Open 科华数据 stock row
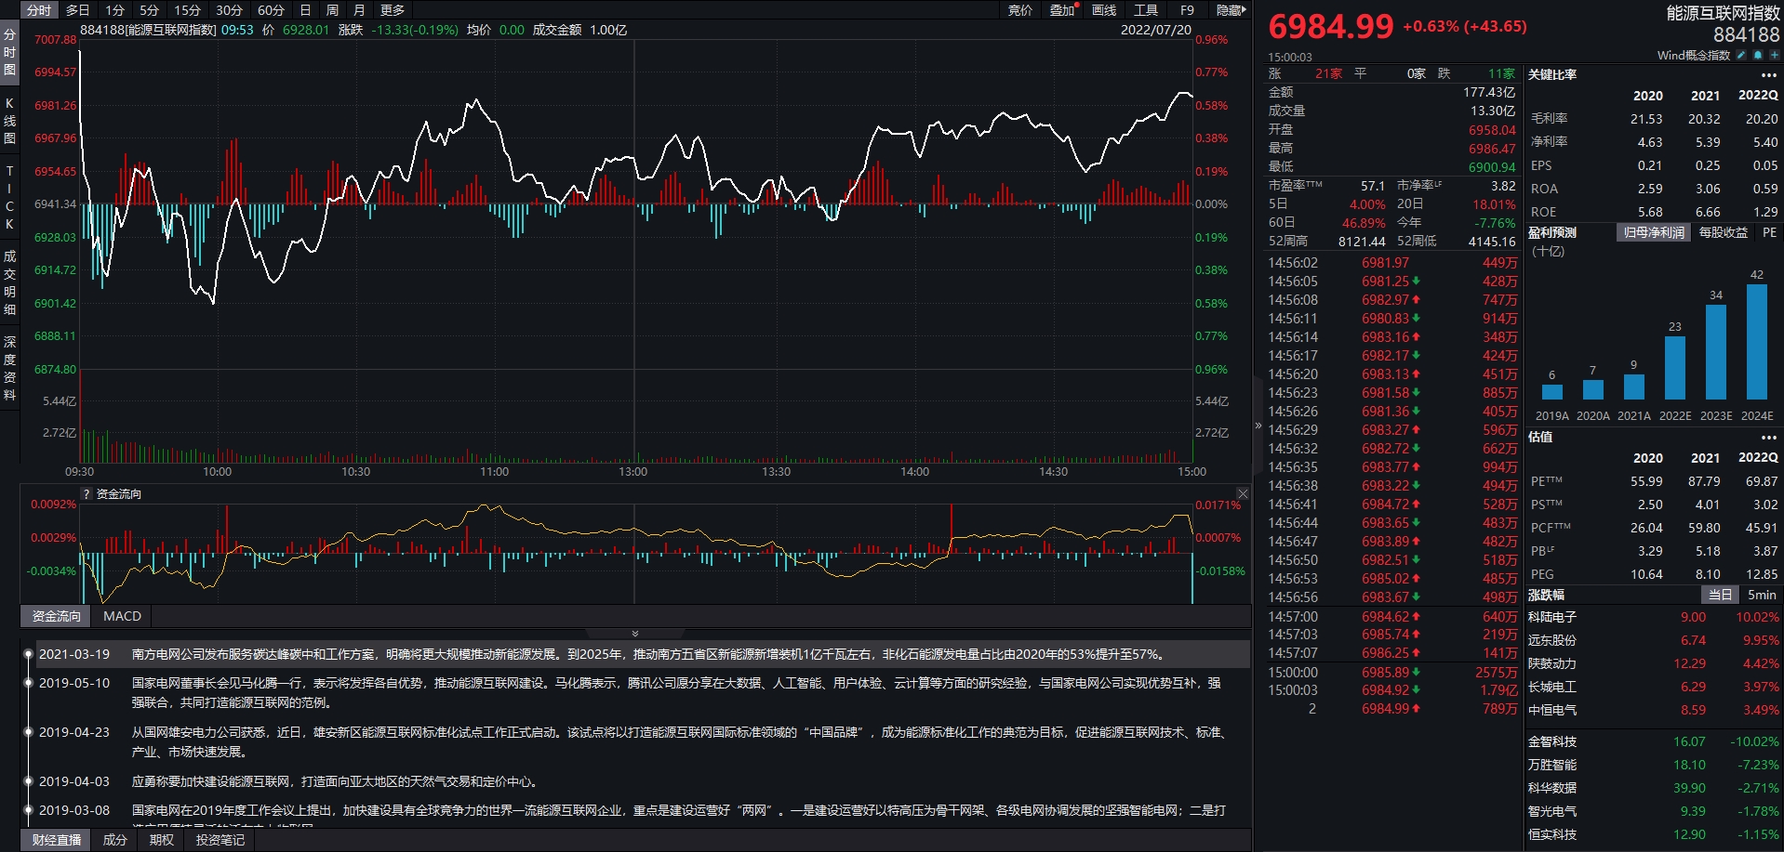This screenshot has width=1784, height=852. point(1654,788)
